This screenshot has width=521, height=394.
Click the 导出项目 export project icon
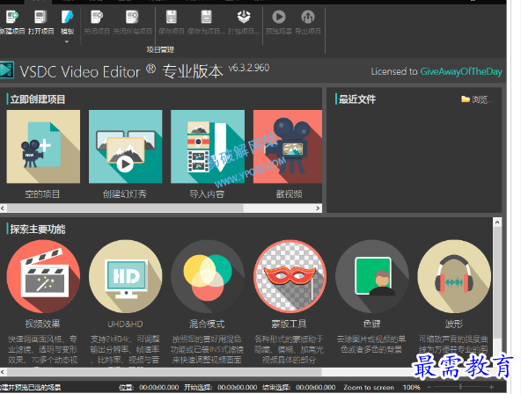point(308,18)
